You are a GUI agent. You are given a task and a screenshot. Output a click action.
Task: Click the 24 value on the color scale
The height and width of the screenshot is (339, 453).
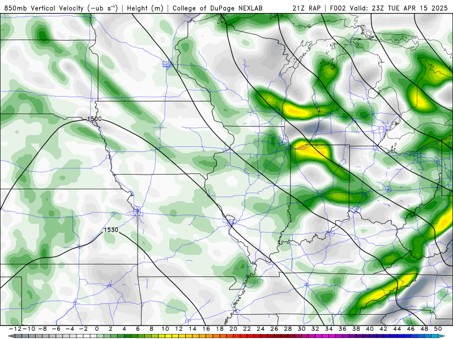[260, 329]
